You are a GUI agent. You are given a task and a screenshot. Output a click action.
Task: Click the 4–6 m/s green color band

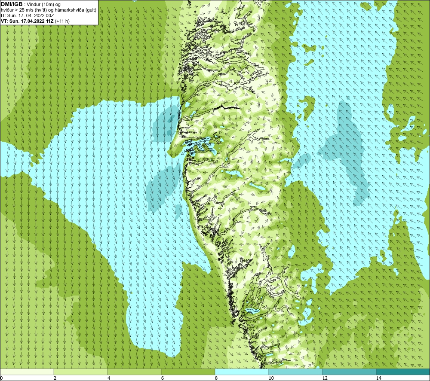(134, 372)
